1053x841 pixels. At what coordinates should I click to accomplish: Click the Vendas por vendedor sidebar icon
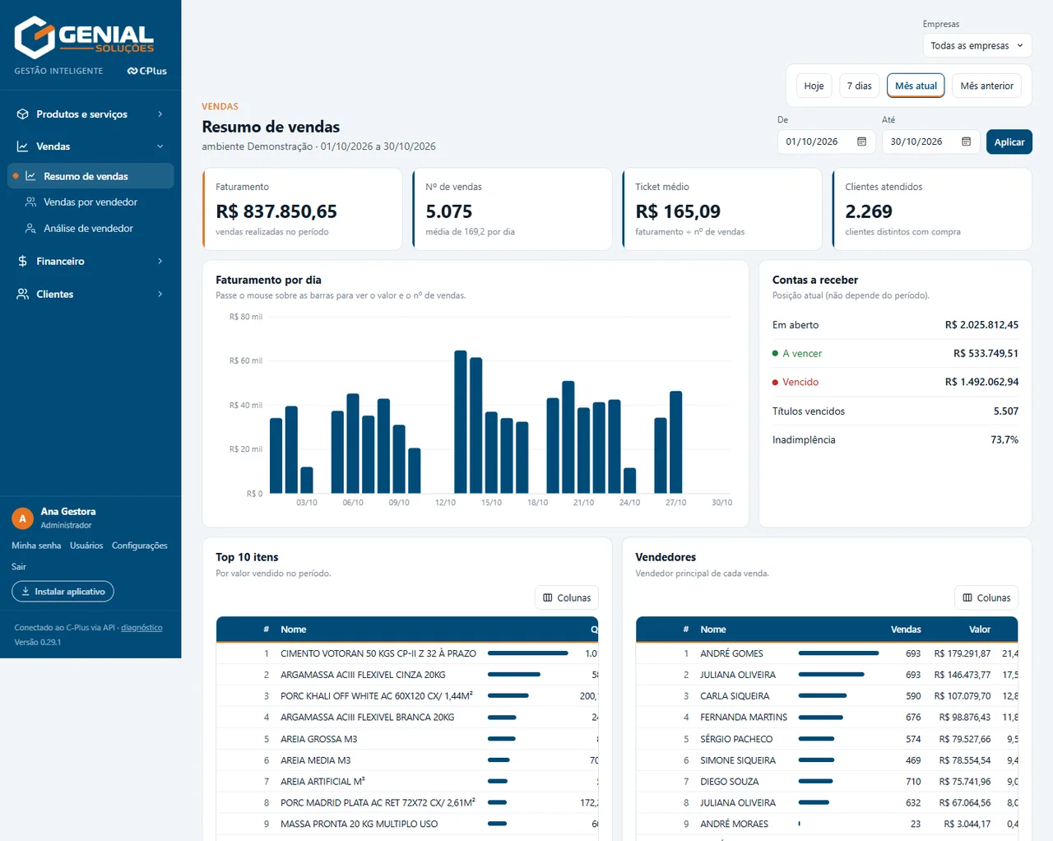[x=30, y=202]
